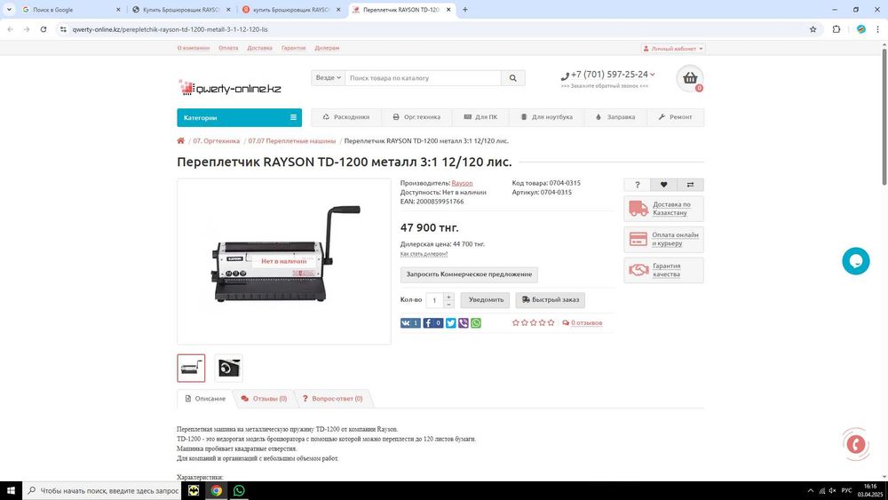Go back in browser

point(10,29)
